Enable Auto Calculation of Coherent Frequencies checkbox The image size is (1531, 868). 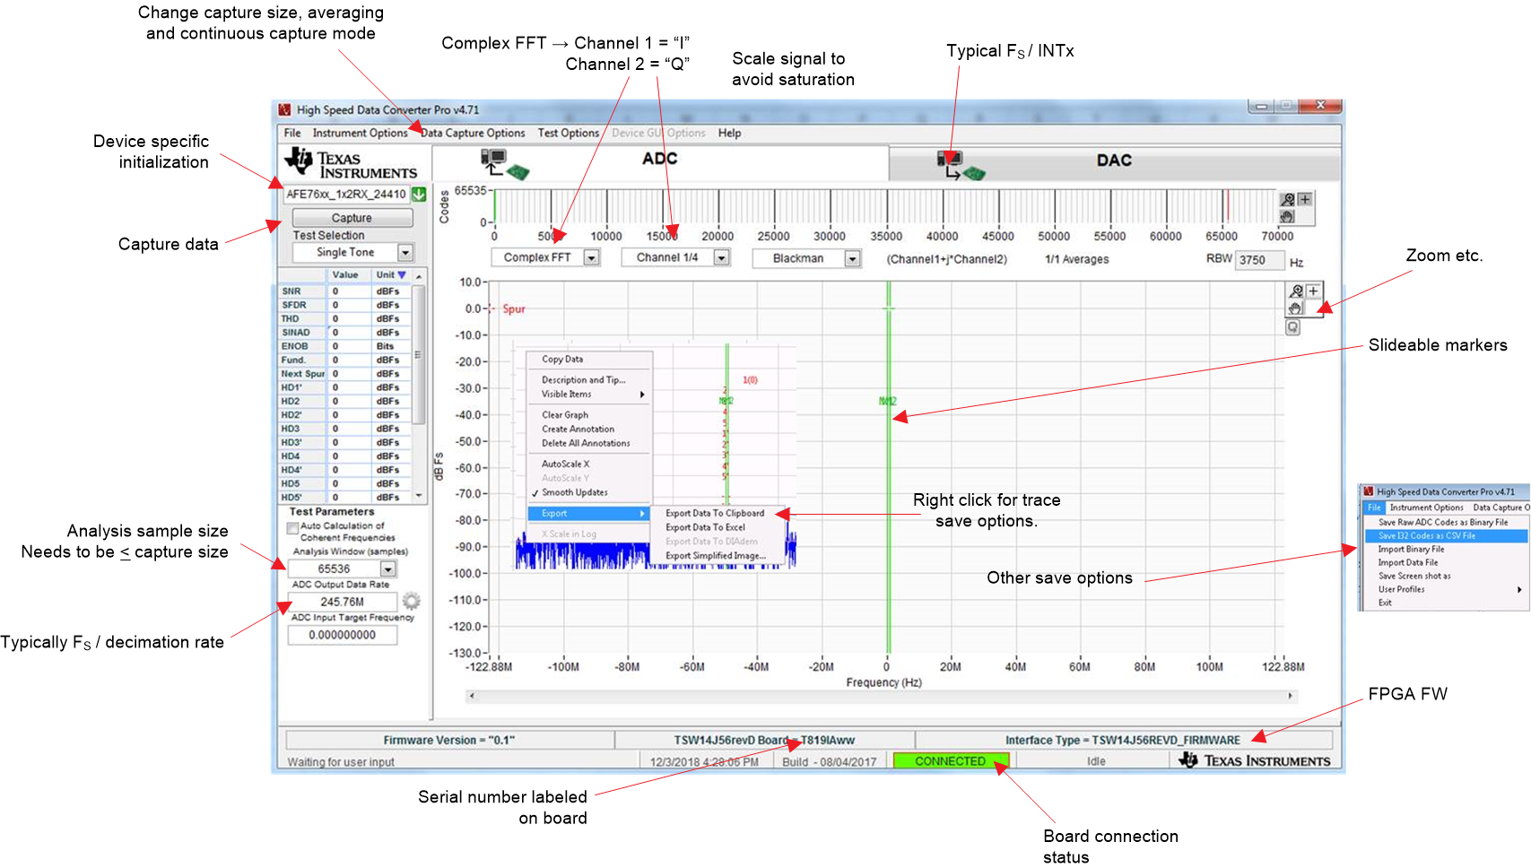pyautogui.click(x=292, y=527)
